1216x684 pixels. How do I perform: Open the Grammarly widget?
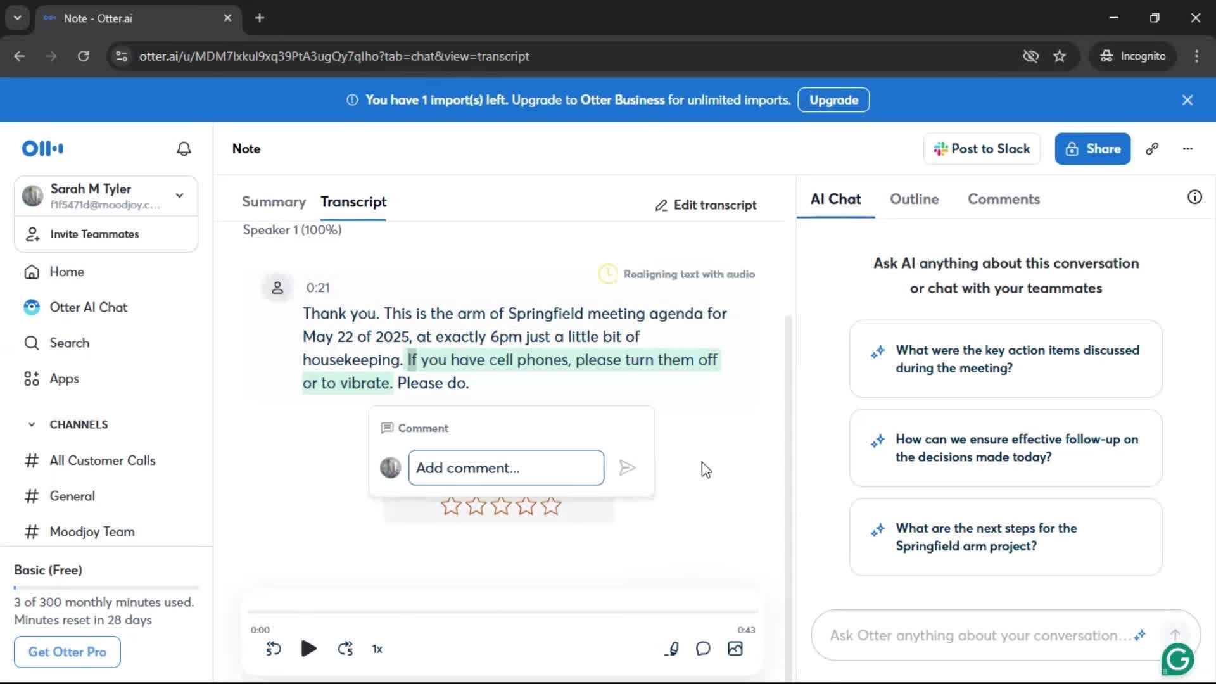pyautogui.click(x=1178, y=659)
